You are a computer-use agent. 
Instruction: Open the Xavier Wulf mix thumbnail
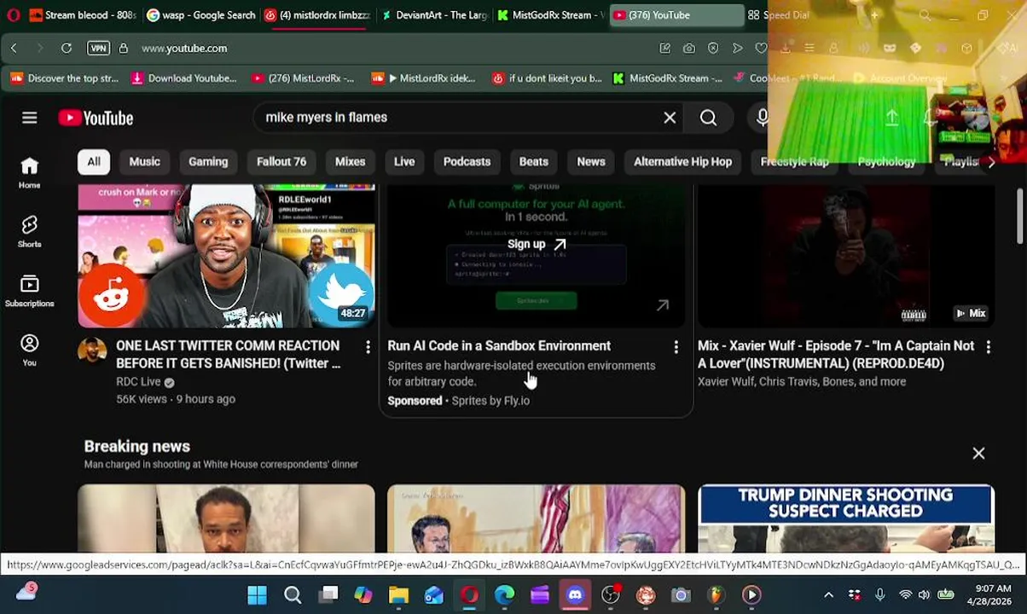pos(846,256)
